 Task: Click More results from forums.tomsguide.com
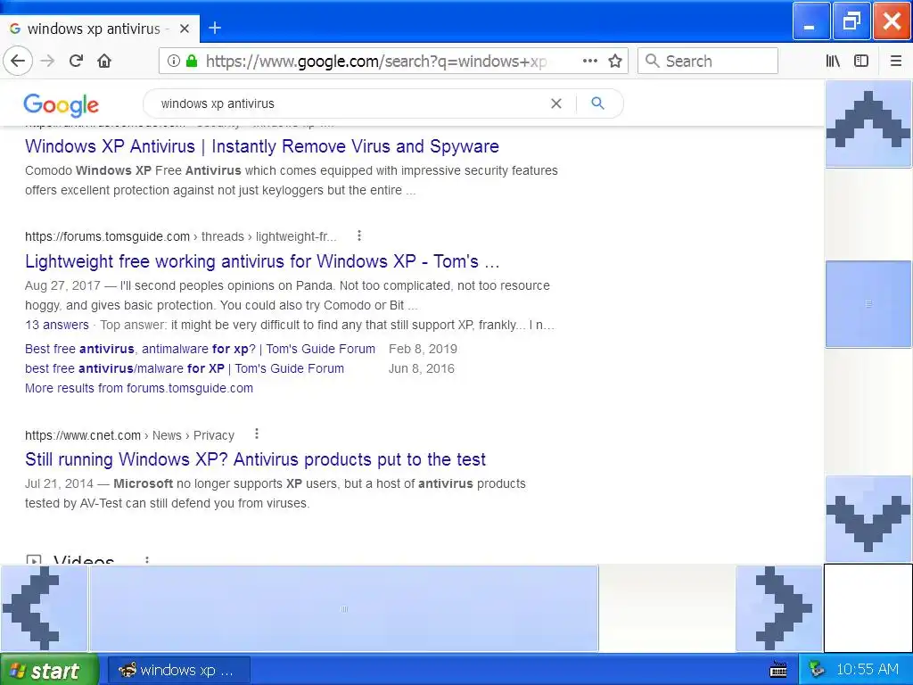[x=139, y=389]
